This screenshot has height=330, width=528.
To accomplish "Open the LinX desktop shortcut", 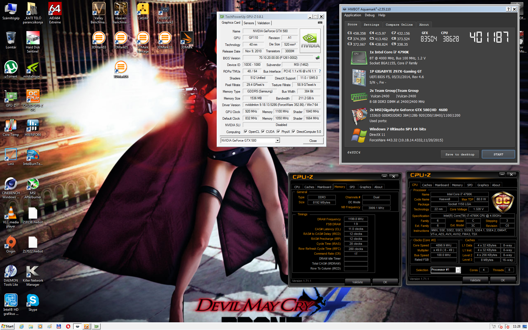I will coord(11,157).
